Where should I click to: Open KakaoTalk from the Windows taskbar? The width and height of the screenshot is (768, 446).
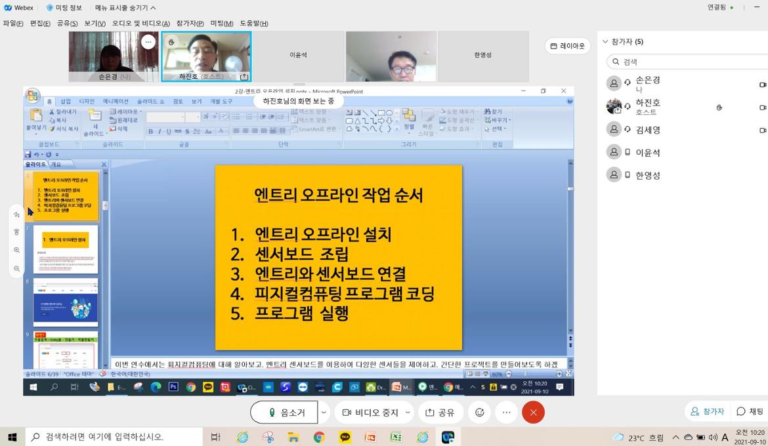coord(345,437)
